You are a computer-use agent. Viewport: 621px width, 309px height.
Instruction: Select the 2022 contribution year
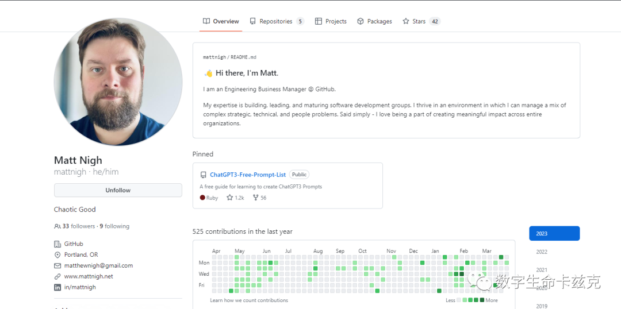pyautogui.click(x=542, y=252)
